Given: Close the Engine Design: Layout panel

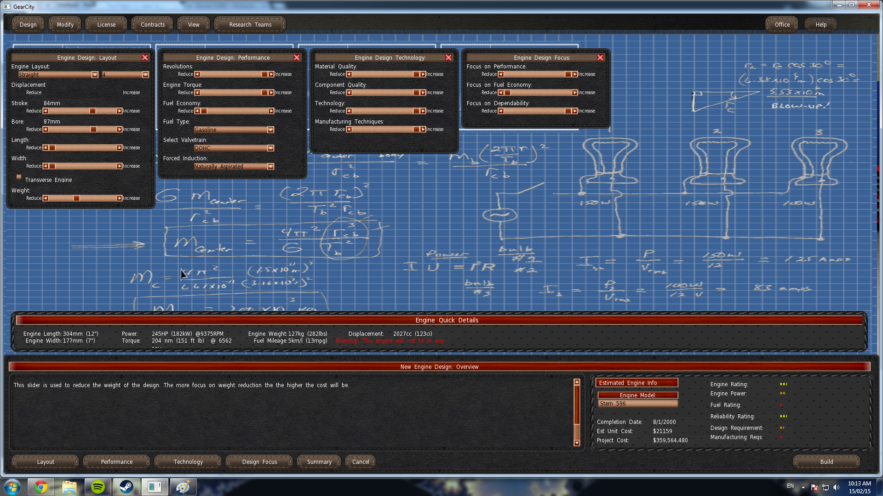Looking at the screenshot, I should tap(145, 57).
